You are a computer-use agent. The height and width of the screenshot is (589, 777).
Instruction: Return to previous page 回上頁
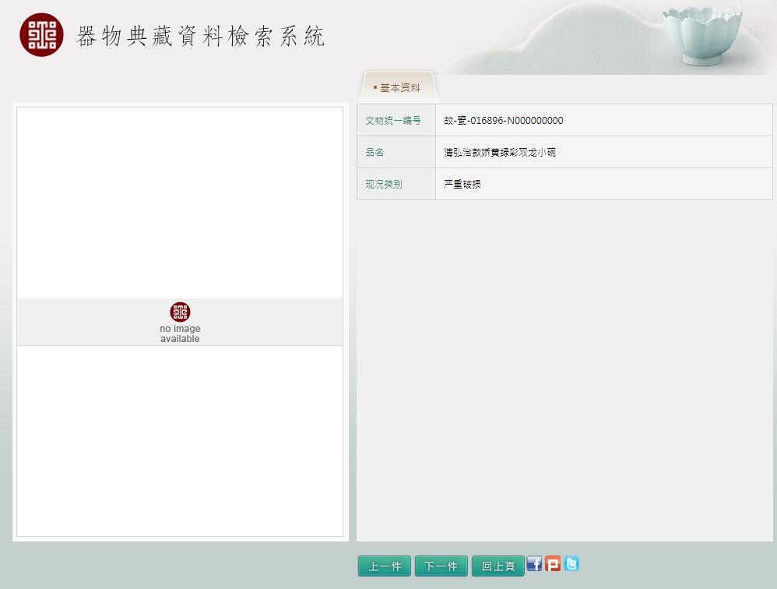coord(498,566)
